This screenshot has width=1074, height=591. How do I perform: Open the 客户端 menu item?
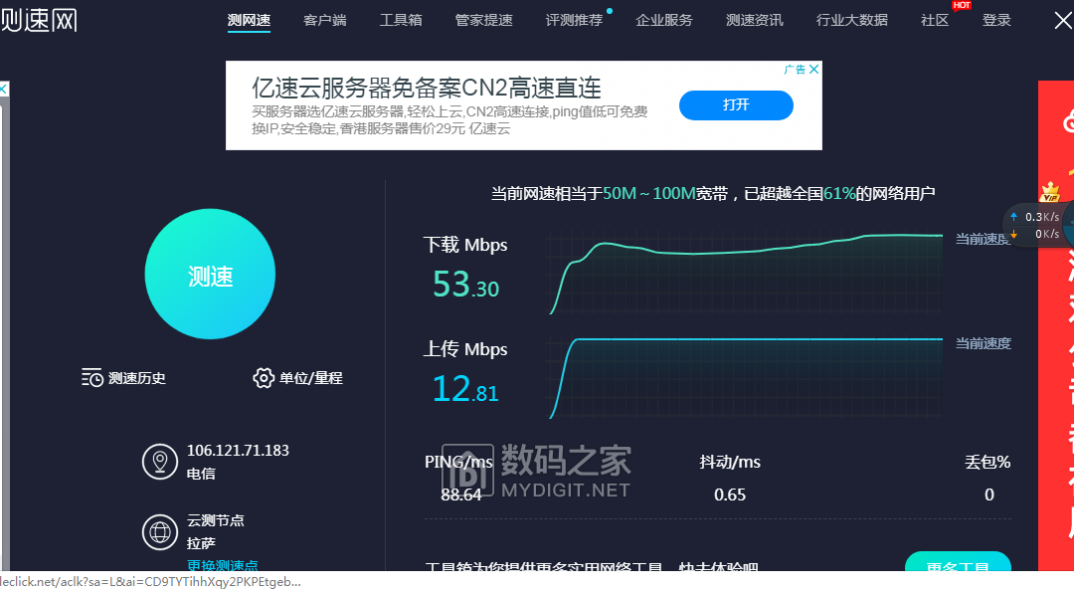coord(325,20)
